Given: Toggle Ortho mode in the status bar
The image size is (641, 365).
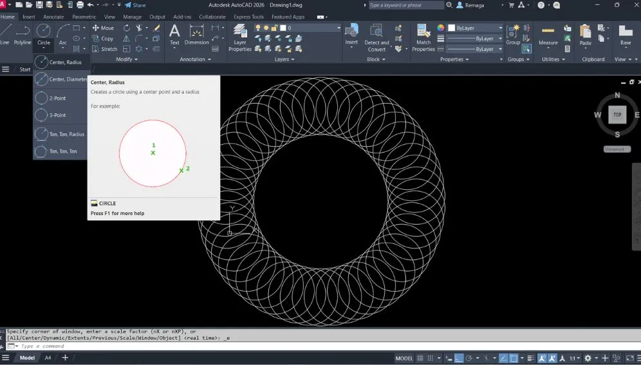Looking at the screenshot, I should coord(459,358).
